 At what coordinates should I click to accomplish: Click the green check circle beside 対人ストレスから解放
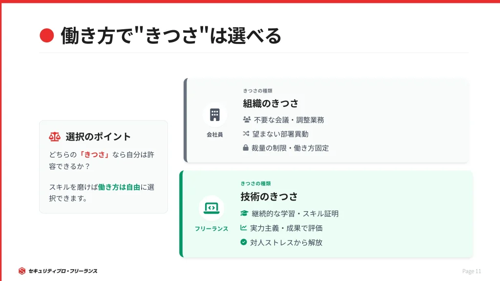[x=244, y=242]
